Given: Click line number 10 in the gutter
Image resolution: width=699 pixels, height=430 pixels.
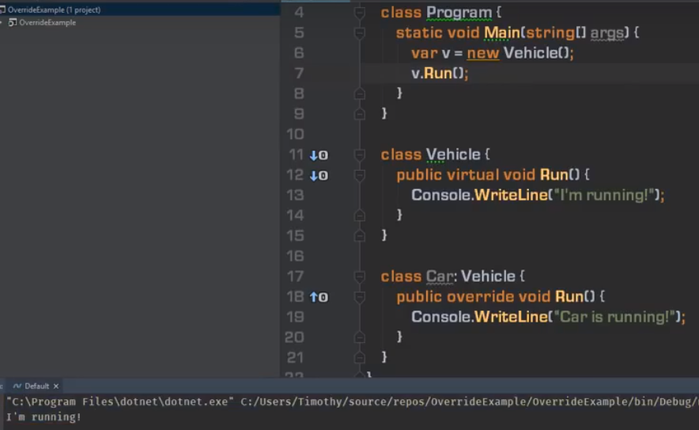Looking at the screenshot, I should pos(295,134).
